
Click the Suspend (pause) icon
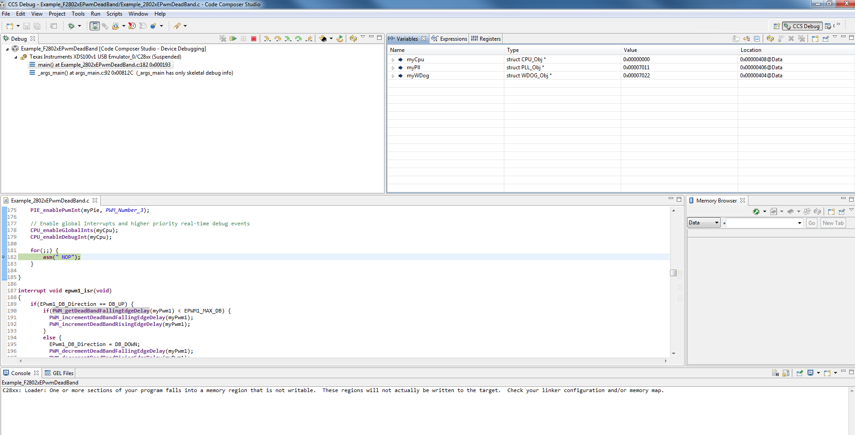click(x=243, y=38)
